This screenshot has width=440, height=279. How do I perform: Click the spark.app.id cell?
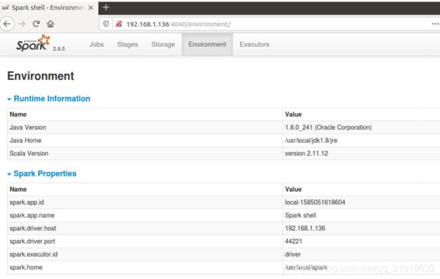coord(145,202)
